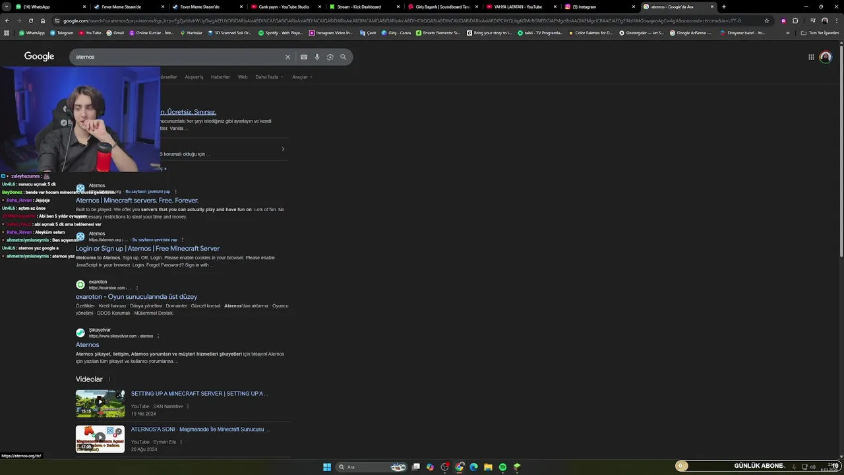The image size is (844, 475).
Task: Select the Web search tab
Action: tap(243, 77)
